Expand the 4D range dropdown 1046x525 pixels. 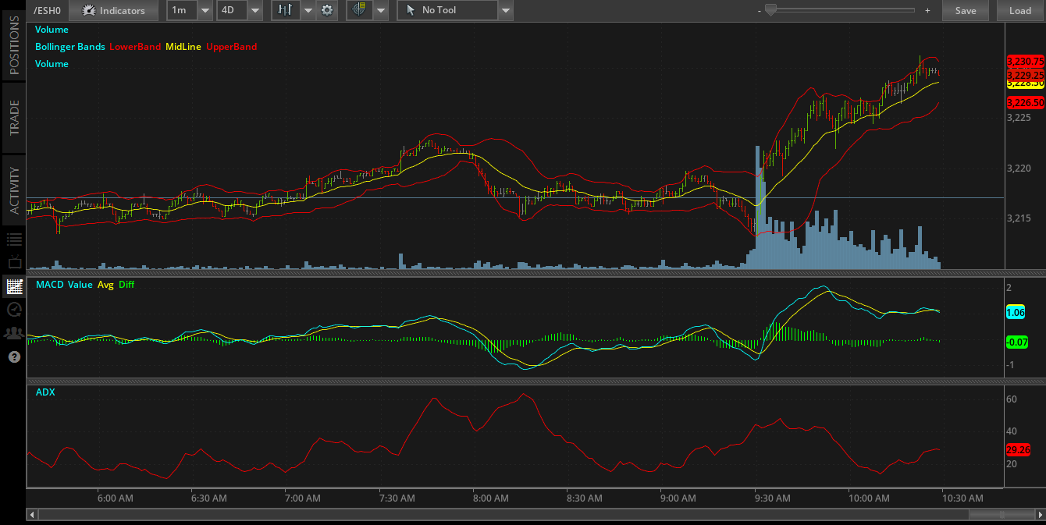[x=255, y=10]
